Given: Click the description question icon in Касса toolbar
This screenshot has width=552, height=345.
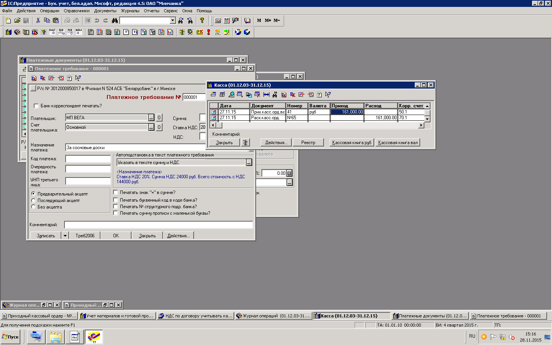Looking at the screenshot, I should [319, 94].
